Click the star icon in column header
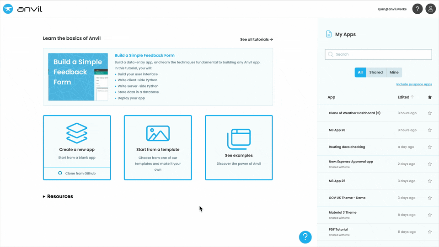This screenshot has width=439, height=247. tap(430, 97)
